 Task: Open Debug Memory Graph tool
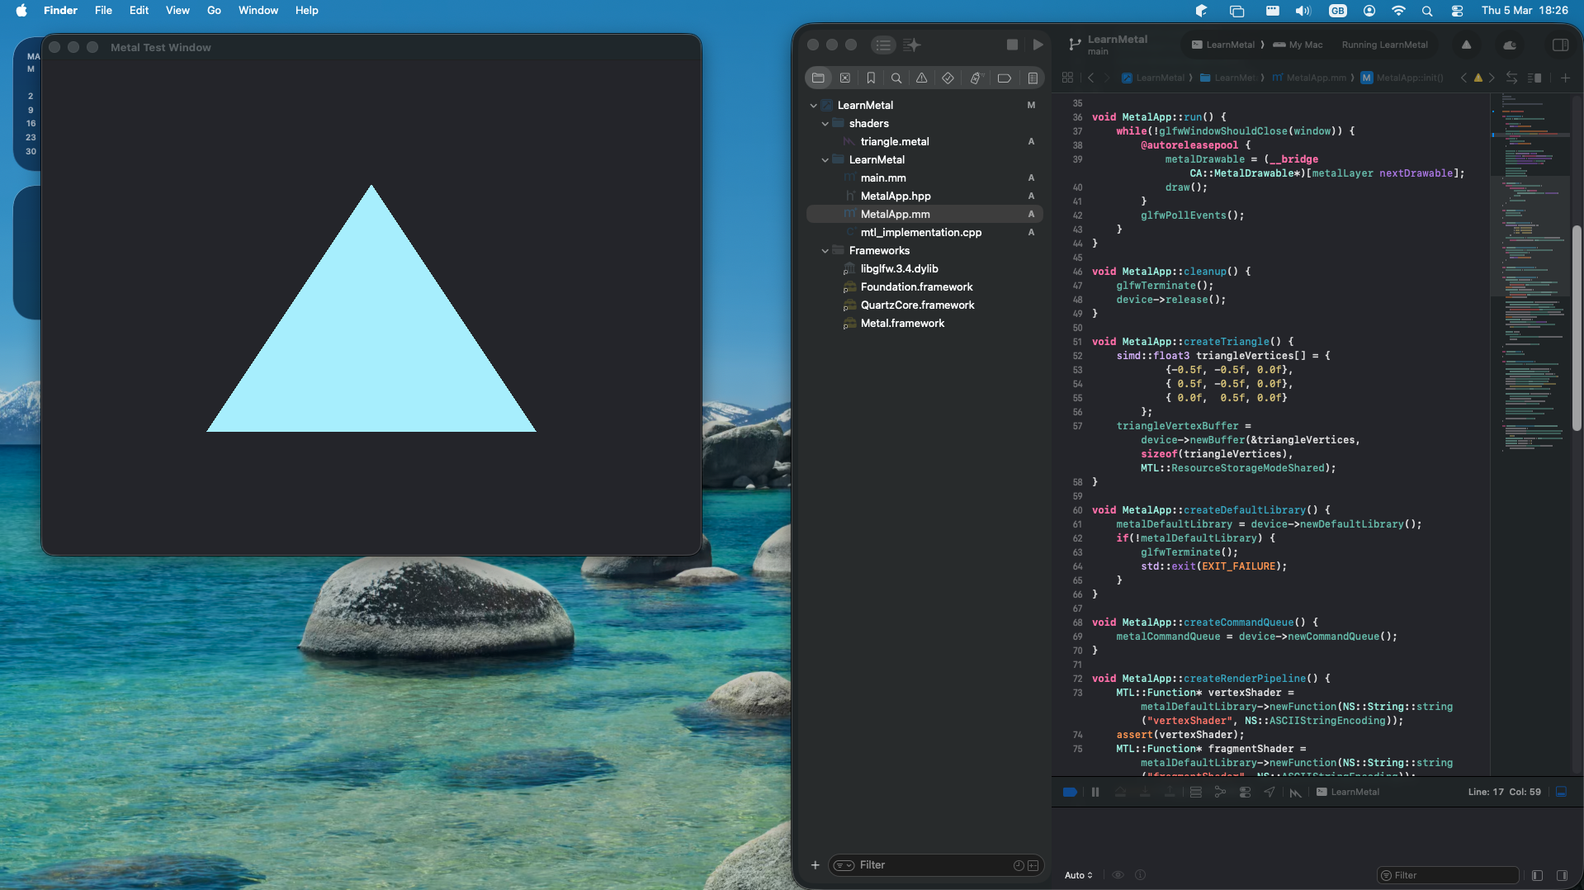tap(1220, 792)
